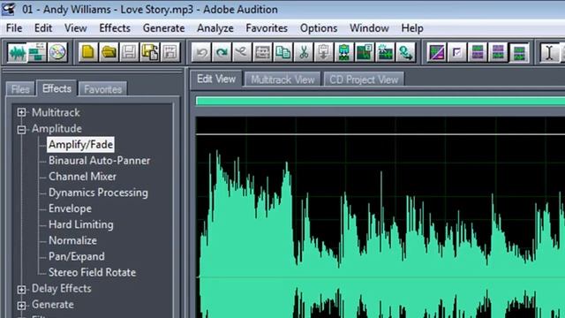Copy selection with the two-pages icon

click(x=282, y=53)
